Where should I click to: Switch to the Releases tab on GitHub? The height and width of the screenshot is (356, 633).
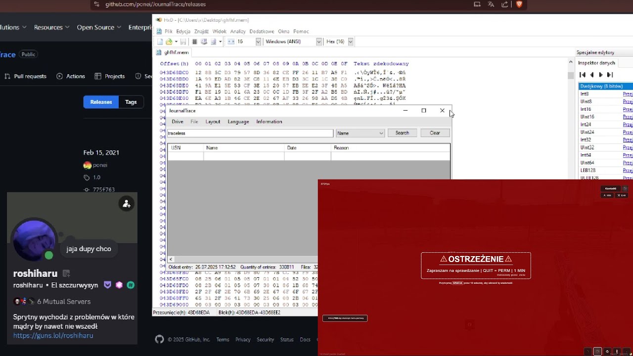pyautogui.click(x=101, y=102)
